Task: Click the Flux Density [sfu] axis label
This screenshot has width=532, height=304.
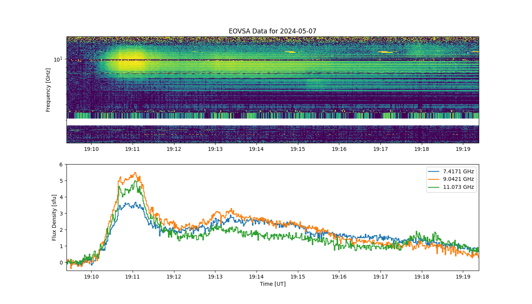Action: click(x=54, y=217)
